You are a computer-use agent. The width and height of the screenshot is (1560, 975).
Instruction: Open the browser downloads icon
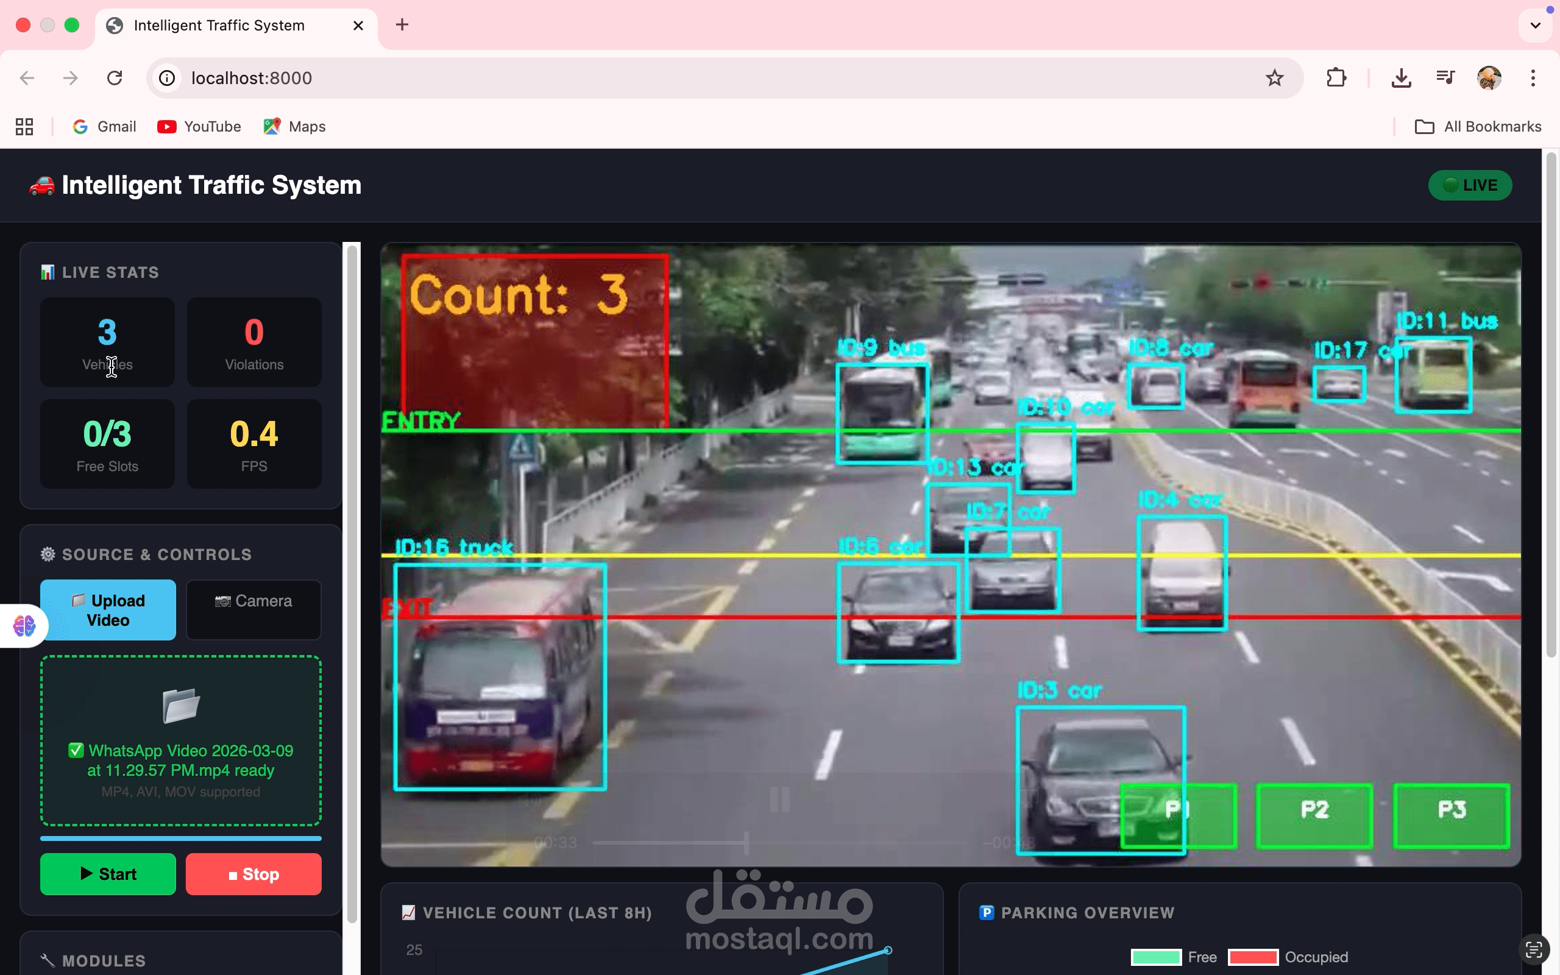tap(1401, 78)
